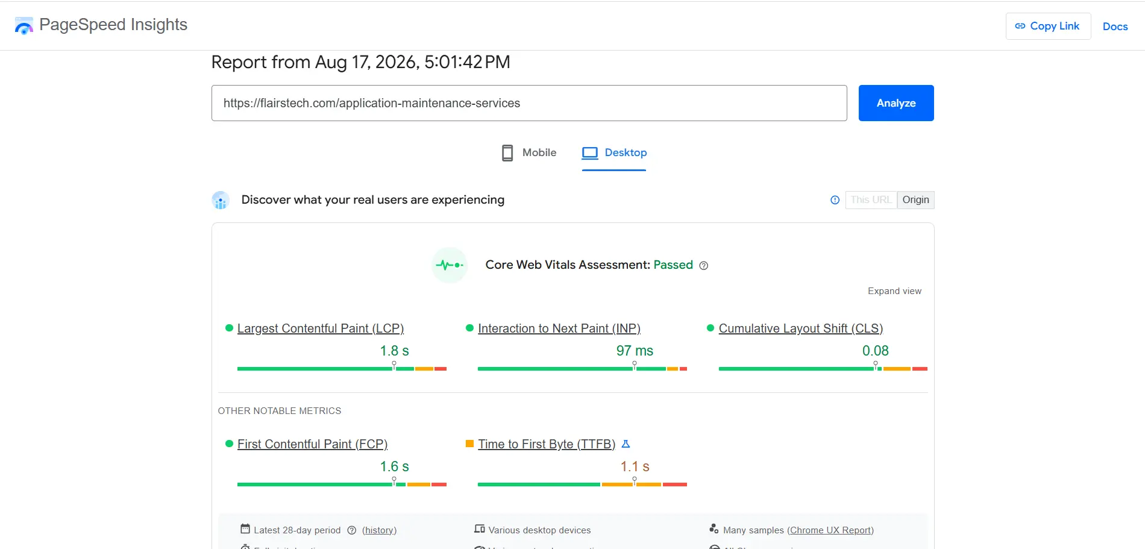Click the LCP distribution bar
1145x549 pixels.
pyautogui.click(x=342, y=369)
